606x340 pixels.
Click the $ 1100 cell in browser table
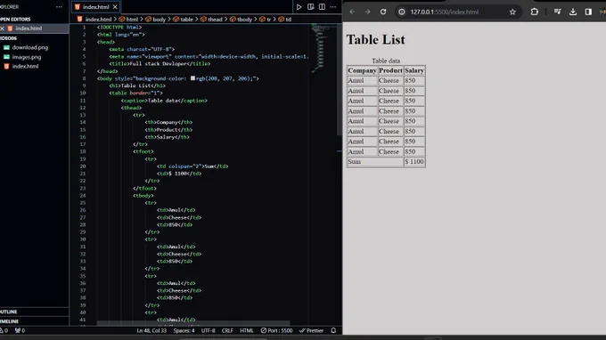(414, 162)
